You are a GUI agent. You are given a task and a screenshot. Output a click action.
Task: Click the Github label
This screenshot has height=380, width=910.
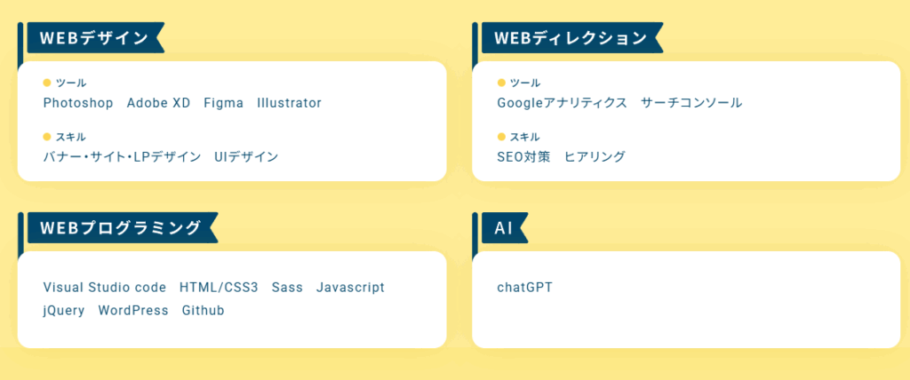[x=204, y=311]
